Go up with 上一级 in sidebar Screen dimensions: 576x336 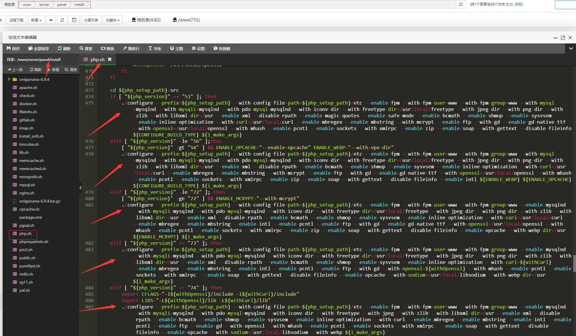[x=15, y=70]
